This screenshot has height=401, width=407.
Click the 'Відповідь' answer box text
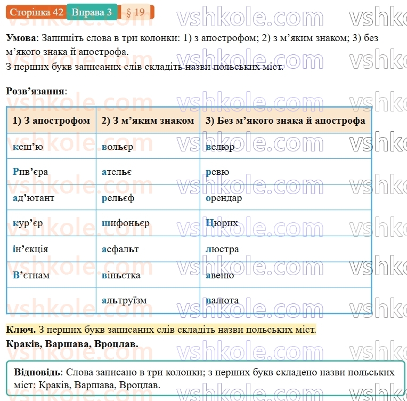tap(204, 379)
